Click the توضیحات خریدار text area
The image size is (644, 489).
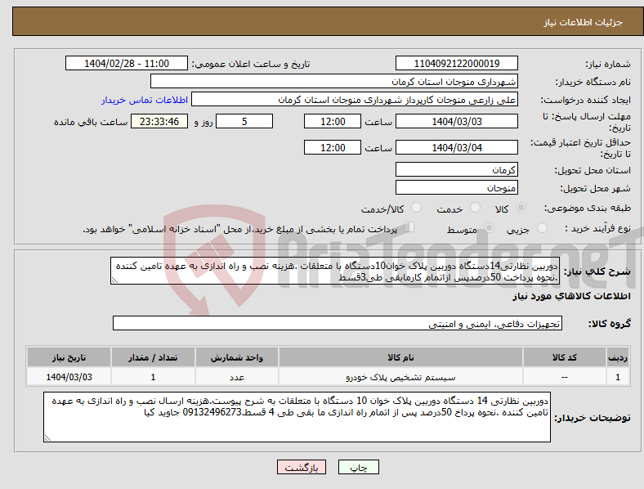click(297, 417)
